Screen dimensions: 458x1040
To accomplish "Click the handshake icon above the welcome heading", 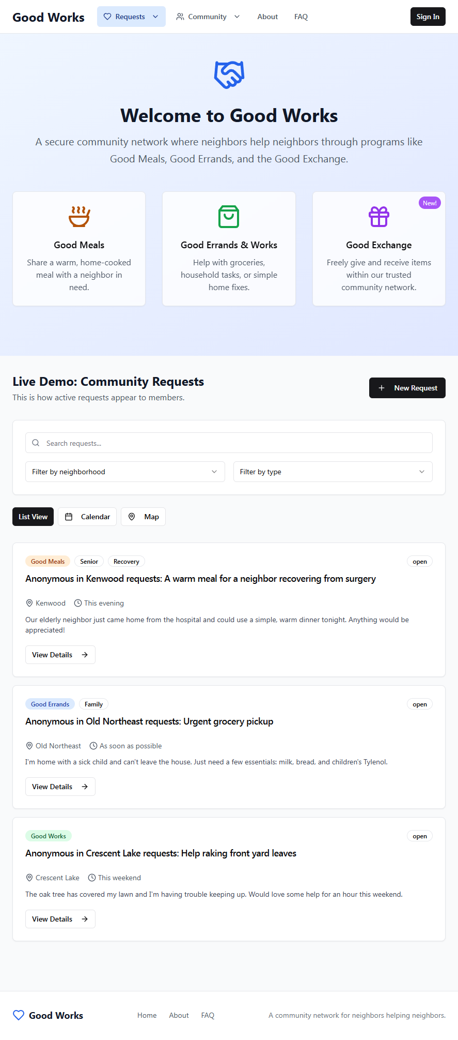I will tap(229, 74).
